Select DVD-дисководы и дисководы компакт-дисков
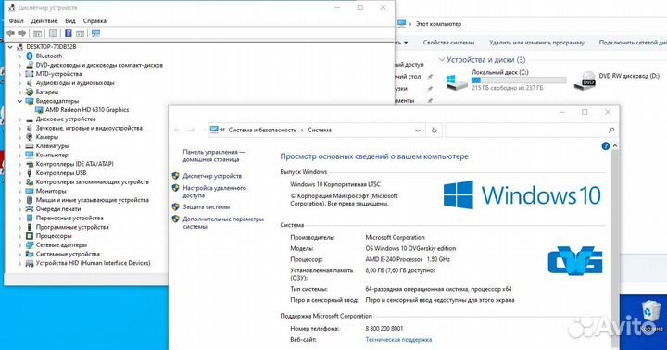 click(99, 65)
